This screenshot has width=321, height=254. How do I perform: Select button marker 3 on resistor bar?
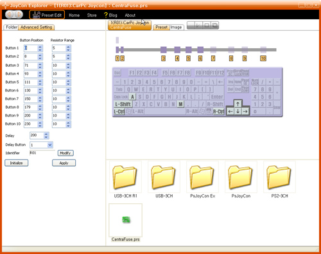[x=163, y=58]
